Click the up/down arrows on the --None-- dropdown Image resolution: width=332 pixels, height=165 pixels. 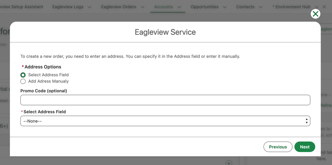coord(306,121)
